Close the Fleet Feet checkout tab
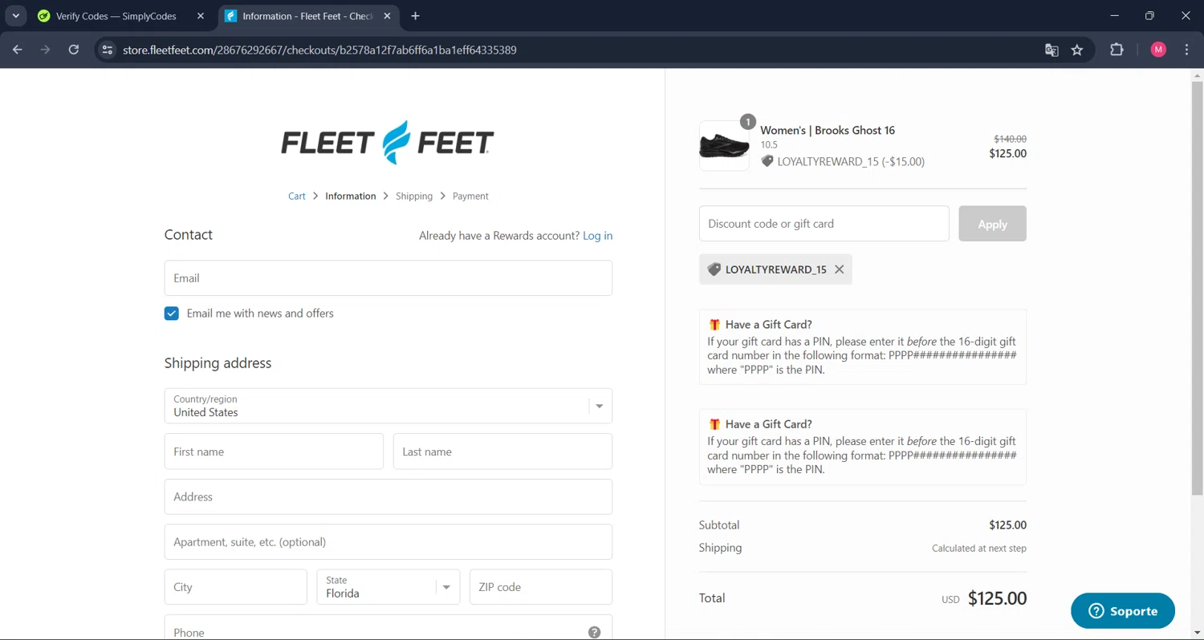Image resolution: width=1204 pixels, height=640 pixels. [387, 16]
